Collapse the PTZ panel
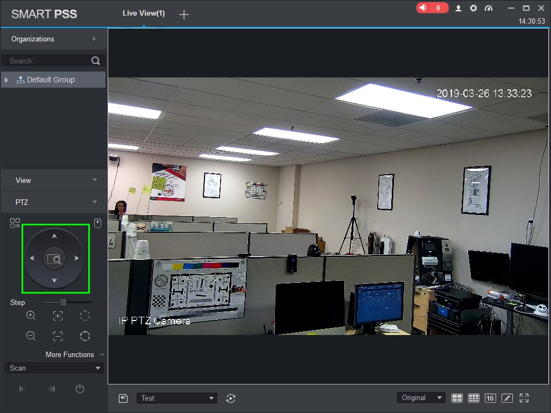Viewport: 551px width, 413px height. tap(54, 202)
